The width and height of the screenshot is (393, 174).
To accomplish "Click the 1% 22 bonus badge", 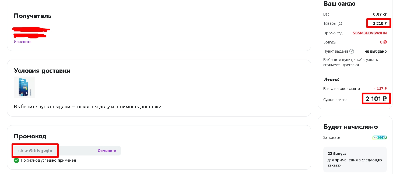I will (380, 137).
